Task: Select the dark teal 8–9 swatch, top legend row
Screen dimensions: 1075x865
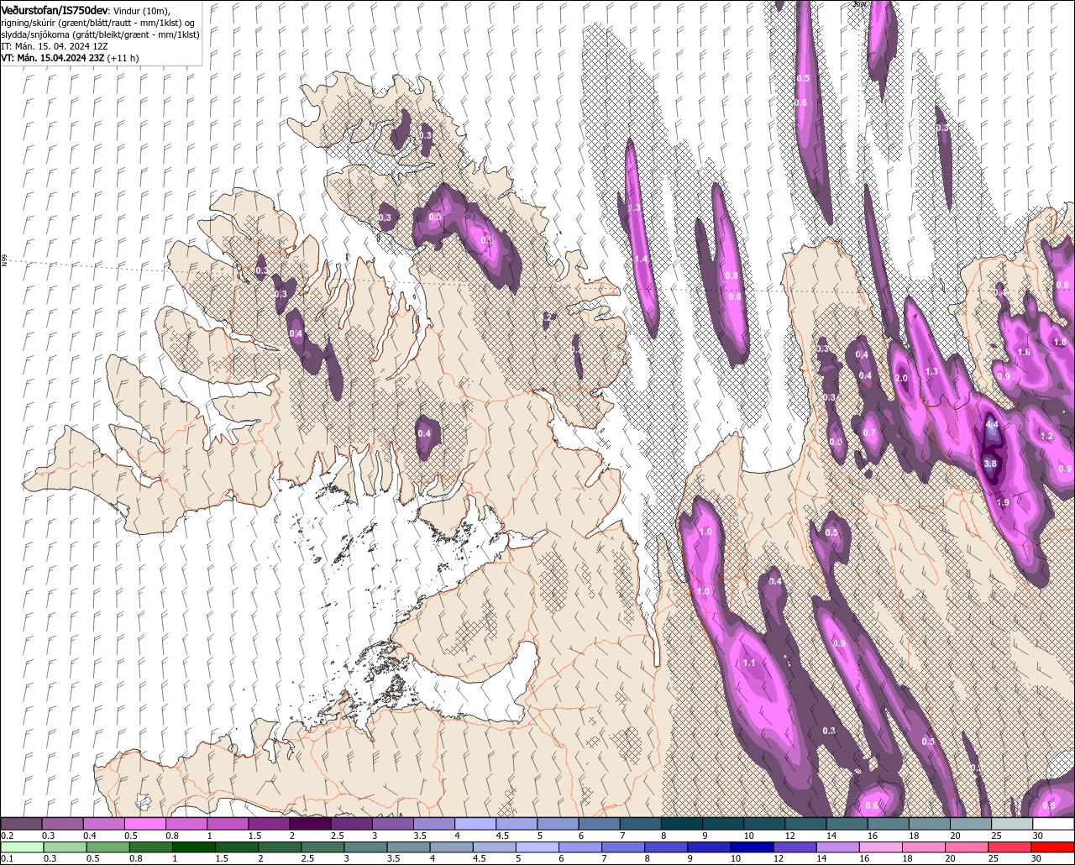Action: tap(683, 824)
